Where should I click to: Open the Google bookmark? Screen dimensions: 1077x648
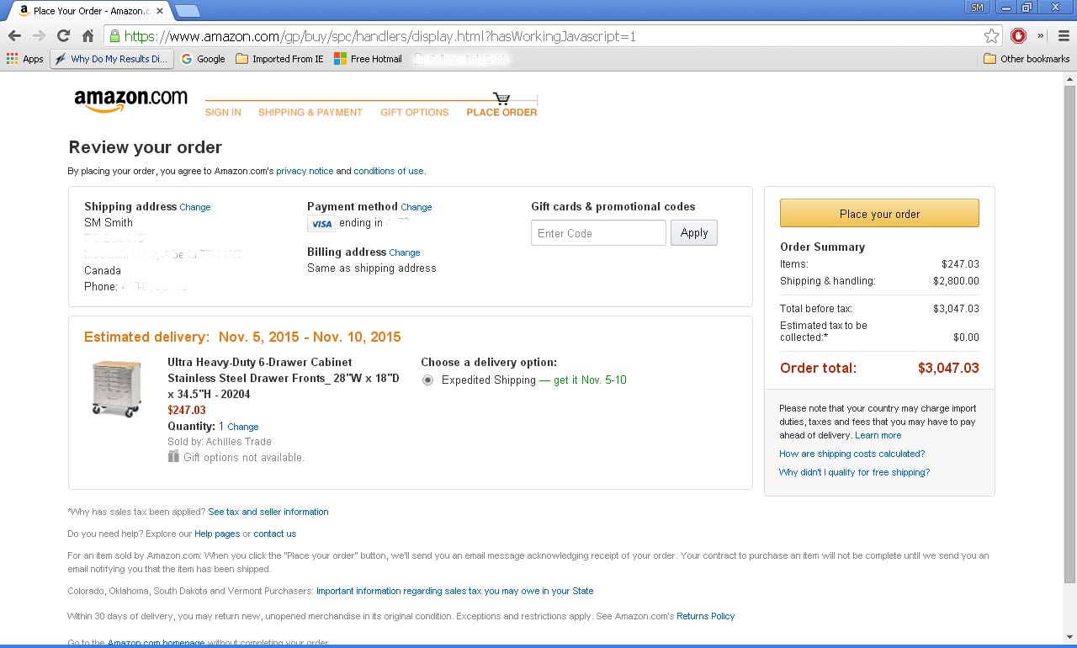(x=203, y=59)
